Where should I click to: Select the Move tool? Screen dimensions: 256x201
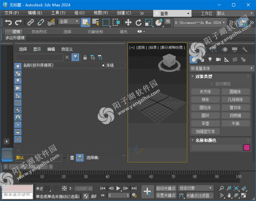[x=128, y=22]
